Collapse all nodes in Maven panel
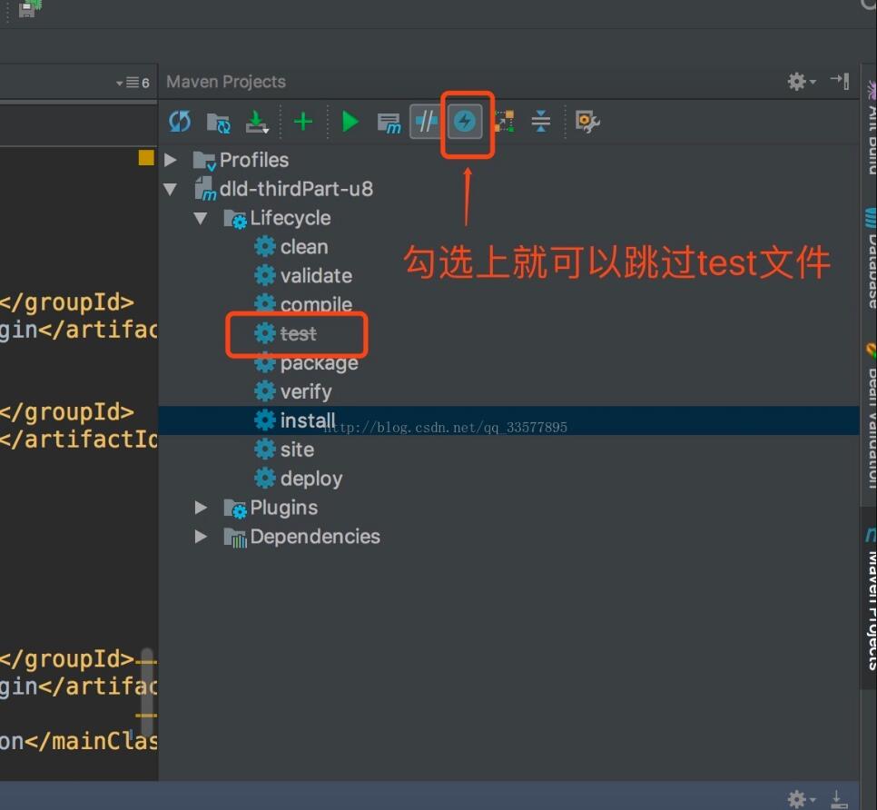The height and width of the screenshot is (810, 877). click(539, 121)
